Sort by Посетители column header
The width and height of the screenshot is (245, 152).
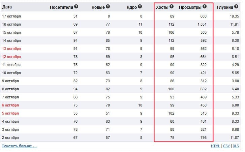61,7
